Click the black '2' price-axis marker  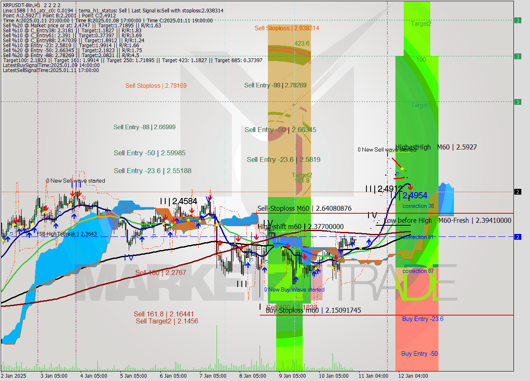click(x=518, y=192)
